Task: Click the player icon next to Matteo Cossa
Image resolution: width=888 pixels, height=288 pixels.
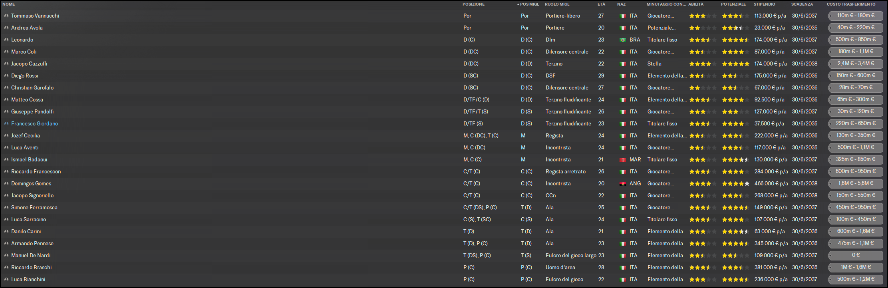Action: 6,100
